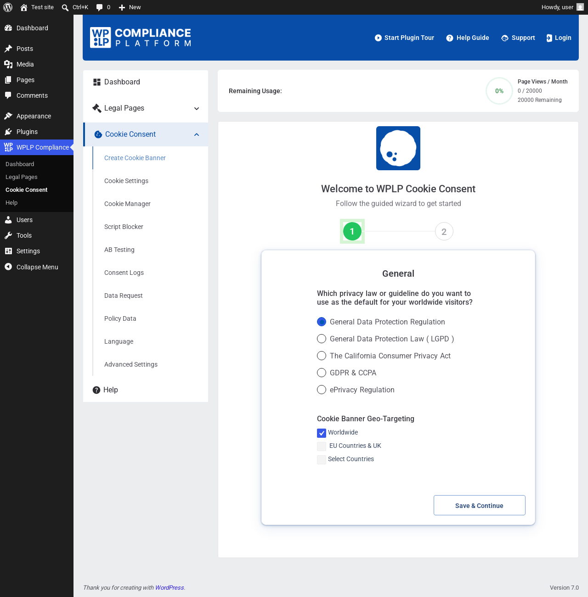This screenshot has height=597, width=588.
Task: Click the Legal Pages gavel icon
Action: (96, 108)
